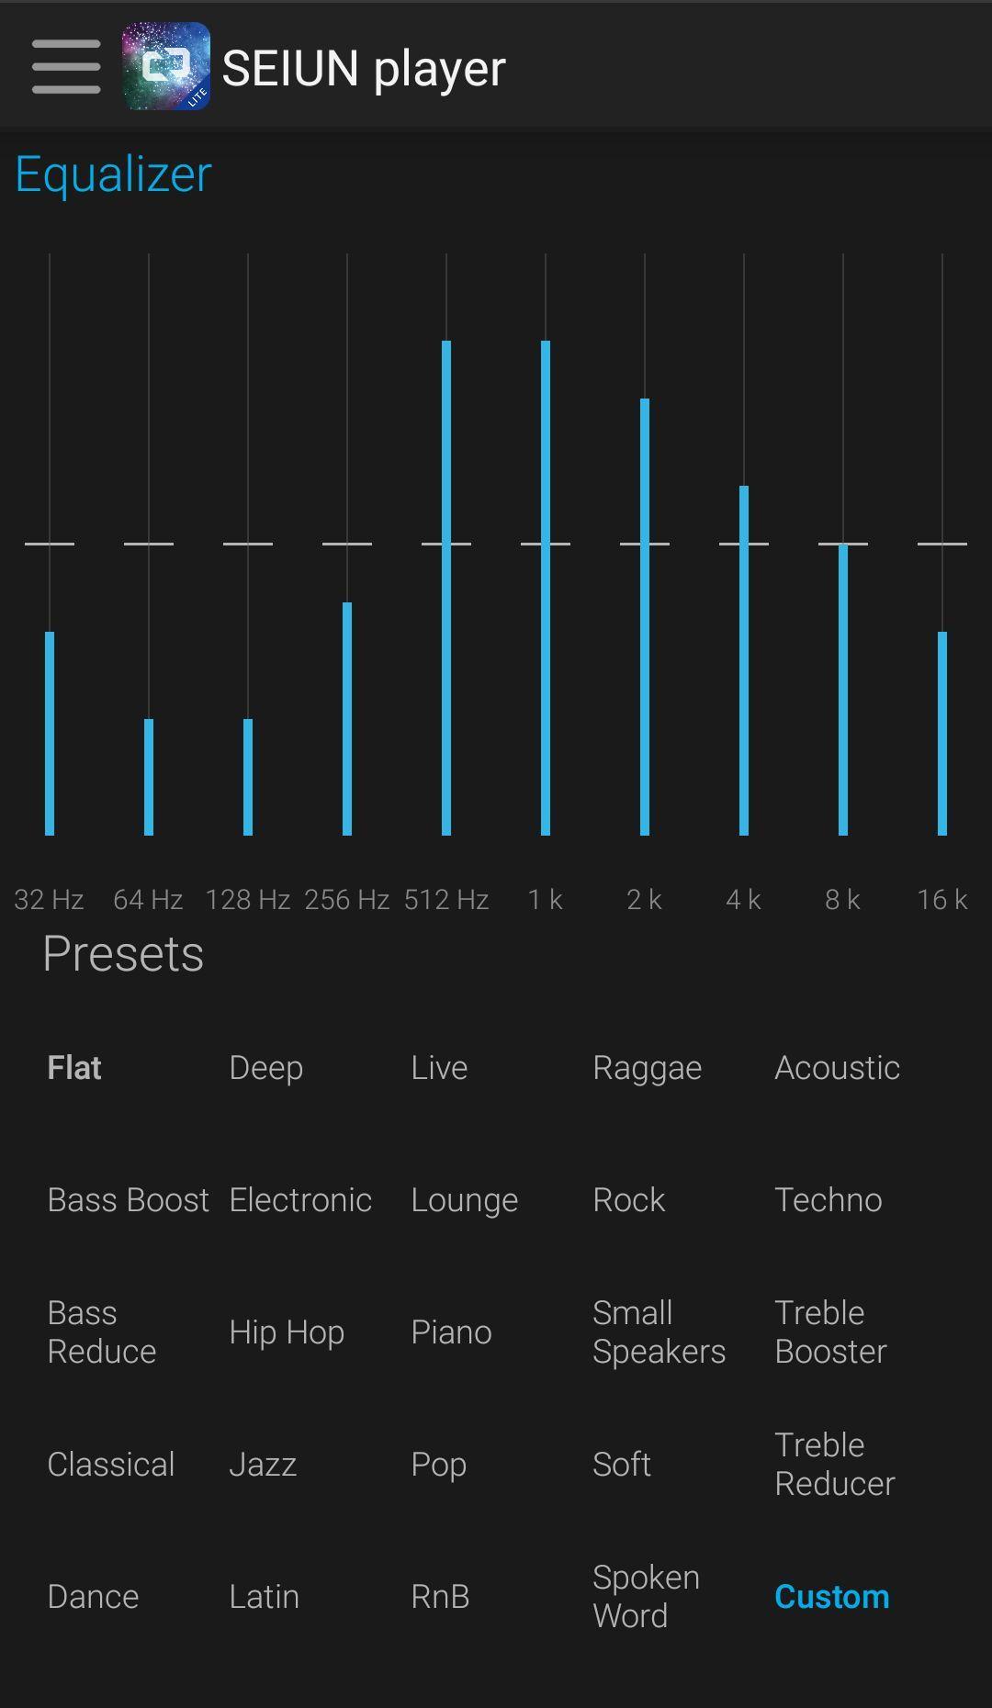Select the Custom preset
The width and height of the screenshot is (992, 1708).
pos(832,1597)
